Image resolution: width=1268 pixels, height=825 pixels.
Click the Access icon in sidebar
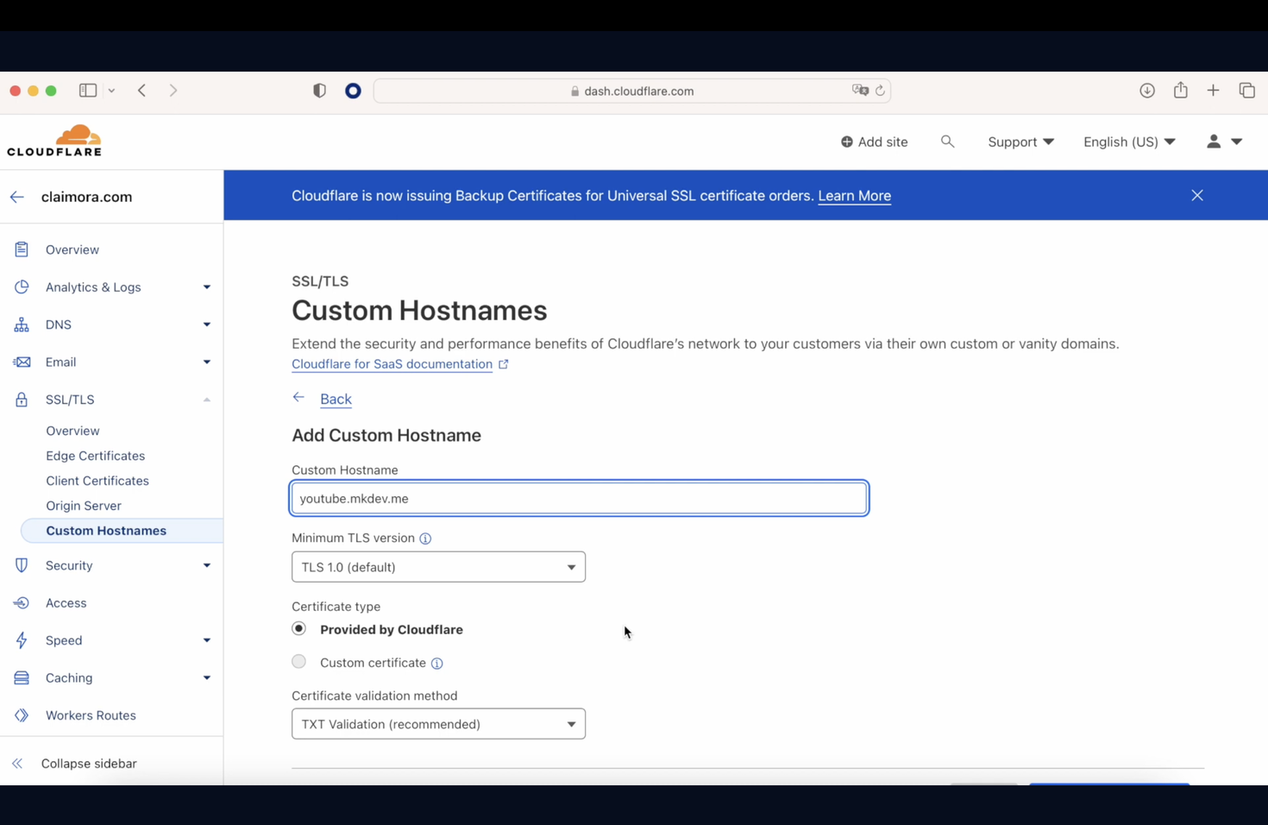(22, 603)
